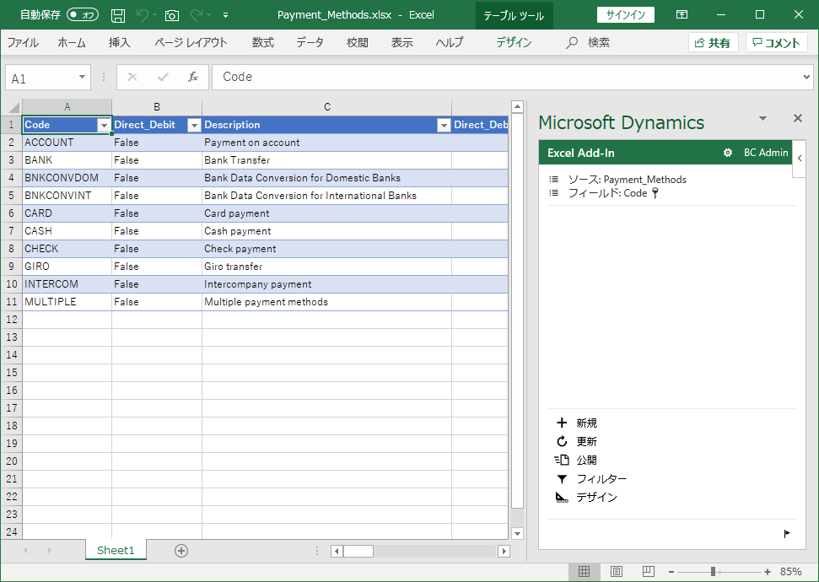Click the BC Admin user label

tap(766, 153)
